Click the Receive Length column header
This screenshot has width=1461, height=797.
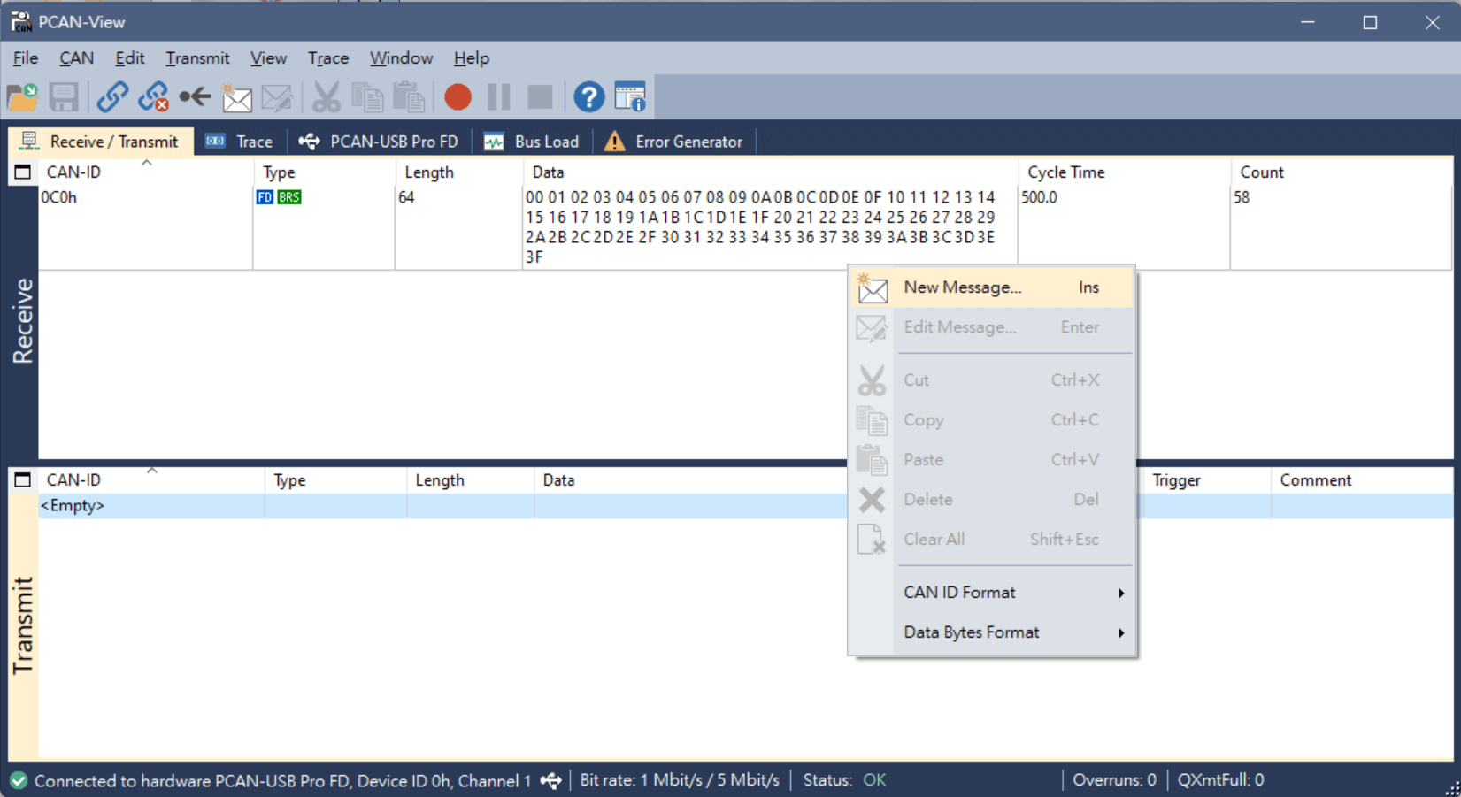458,172
